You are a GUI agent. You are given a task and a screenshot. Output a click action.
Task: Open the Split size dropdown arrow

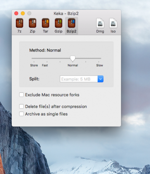click(101, 79)
